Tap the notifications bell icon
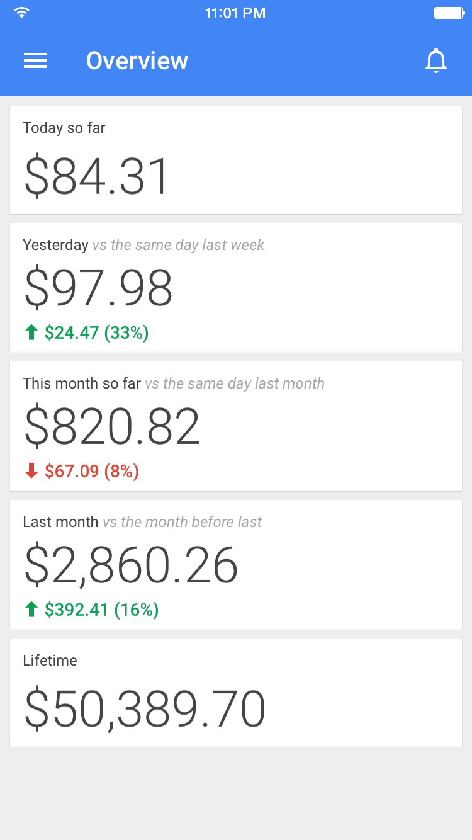The width and height of the screenshot is (472, 840). pos(435,61)
